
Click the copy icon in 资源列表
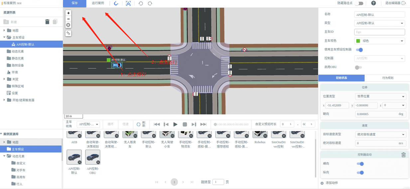[x=55, y=22]
